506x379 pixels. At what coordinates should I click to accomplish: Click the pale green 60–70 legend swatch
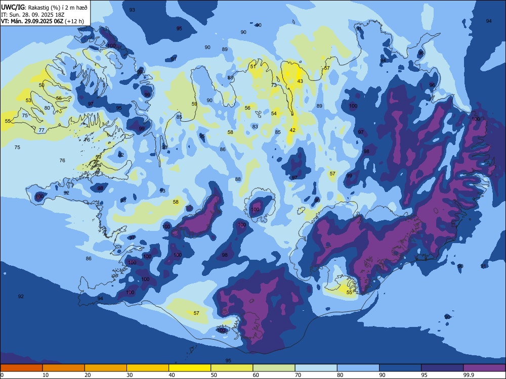(274, 368)
